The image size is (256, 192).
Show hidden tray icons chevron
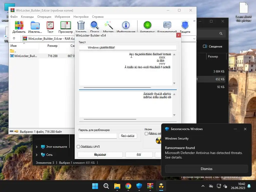pyautogui.click(x=203, y=186)
